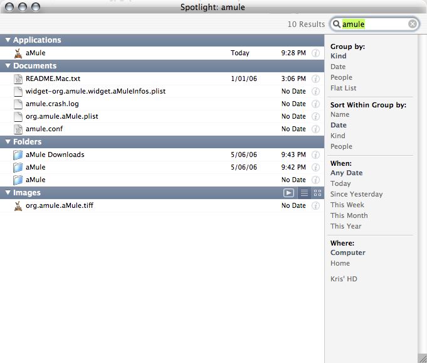This screenshot has width=427, height=363.
Task: Show info for org.amule.aMule.tiff
Action: tap(315, 205)
